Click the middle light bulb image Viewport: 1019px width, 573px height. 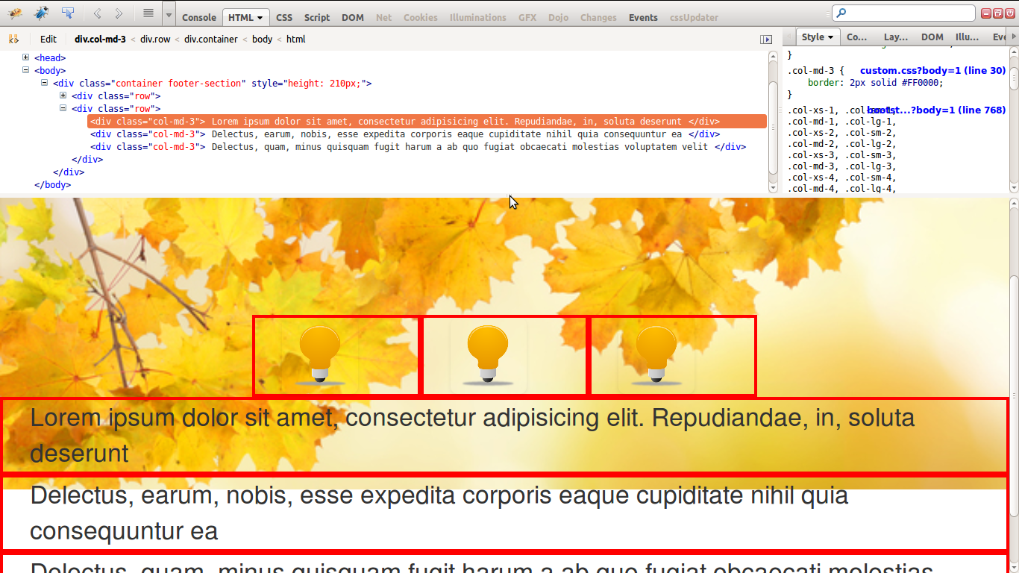tap(488, 355)
